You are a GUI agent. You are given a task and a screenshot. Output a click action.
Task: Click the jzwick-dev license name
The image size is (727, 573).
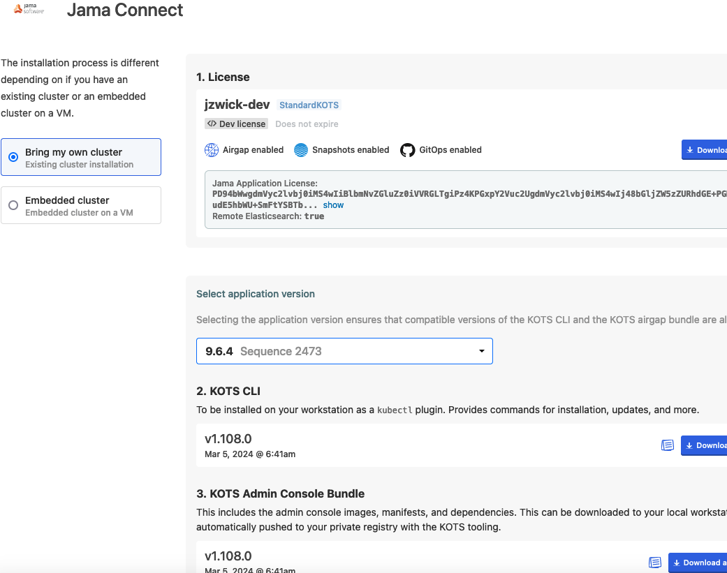coord(237,105)
